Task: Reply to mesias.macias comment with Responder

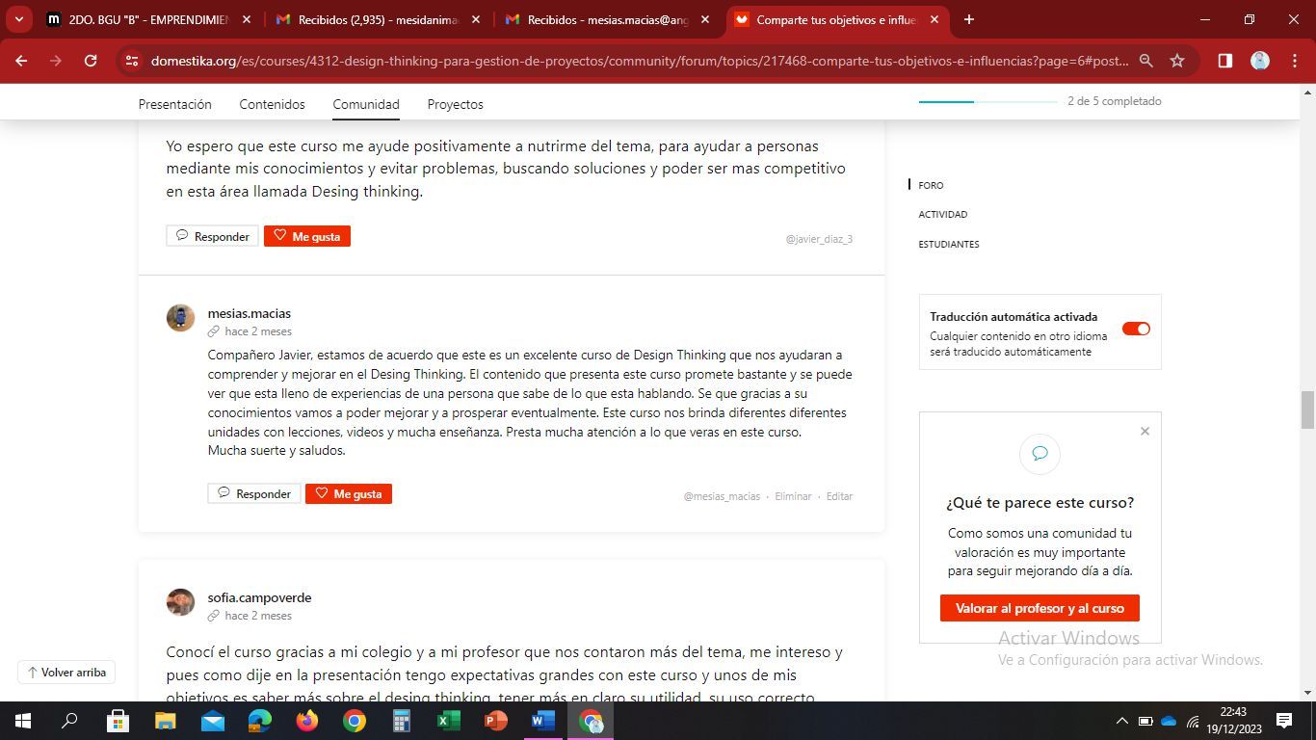Action: (x=253, y=493)
